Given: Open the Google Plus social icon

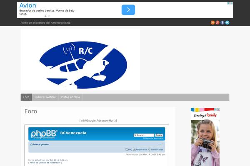Looking at the screenshot, I should [217, 22].
